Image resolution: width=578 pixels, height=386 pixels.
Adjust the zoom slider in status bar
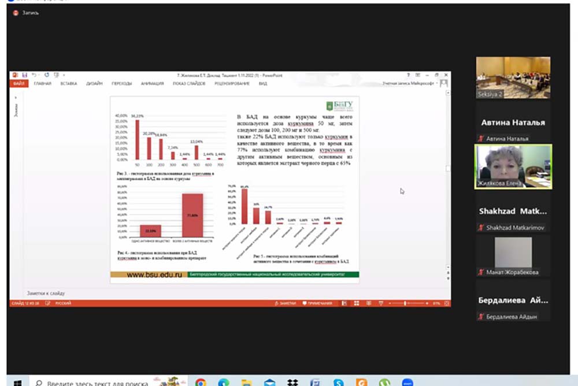[x=406, y=303]
